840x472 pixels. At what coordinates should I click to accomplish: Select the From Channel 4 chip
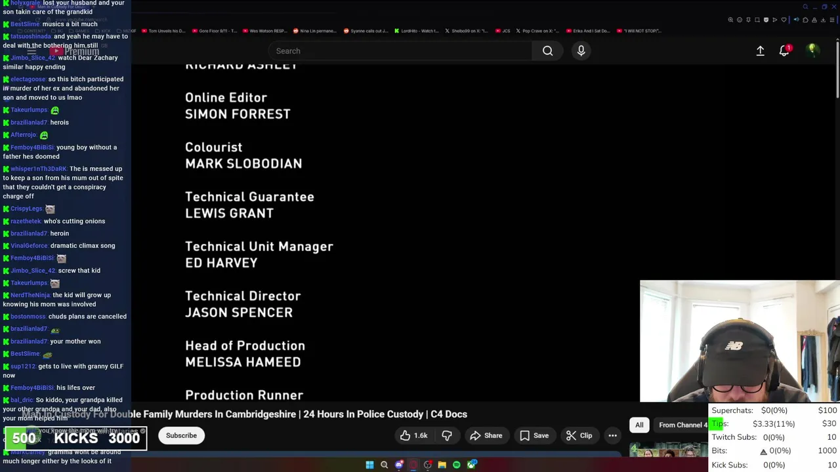click(x=681, y=425)
